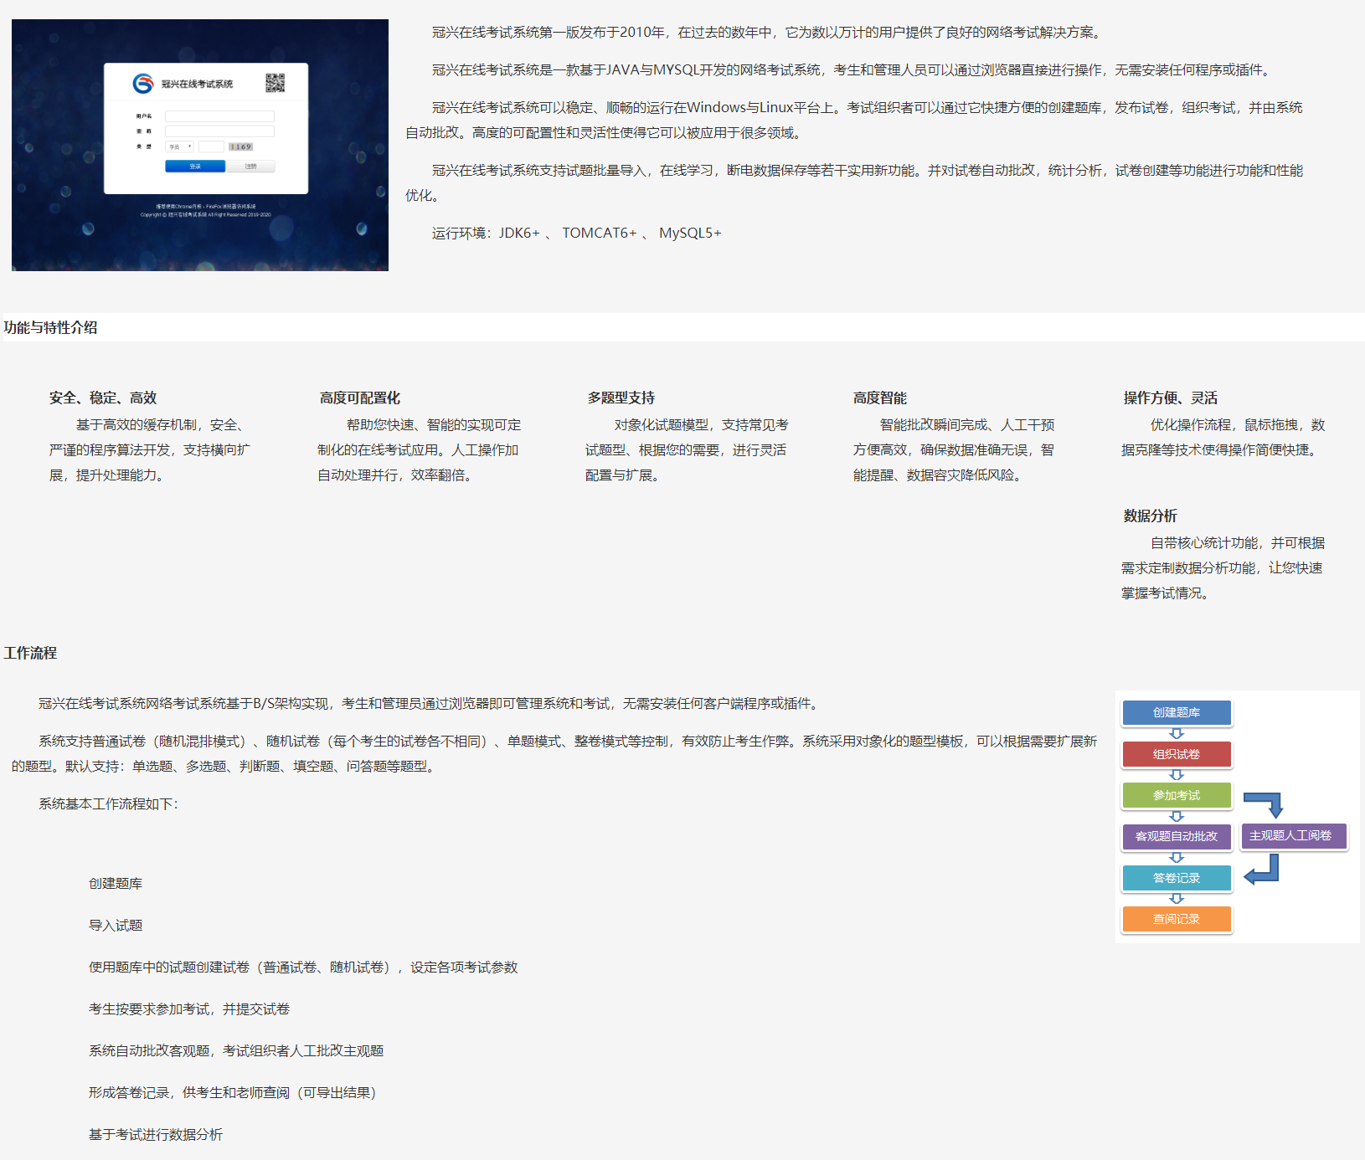Click the 用户名 username input field

pyautogui.click(x=219, y=116)
